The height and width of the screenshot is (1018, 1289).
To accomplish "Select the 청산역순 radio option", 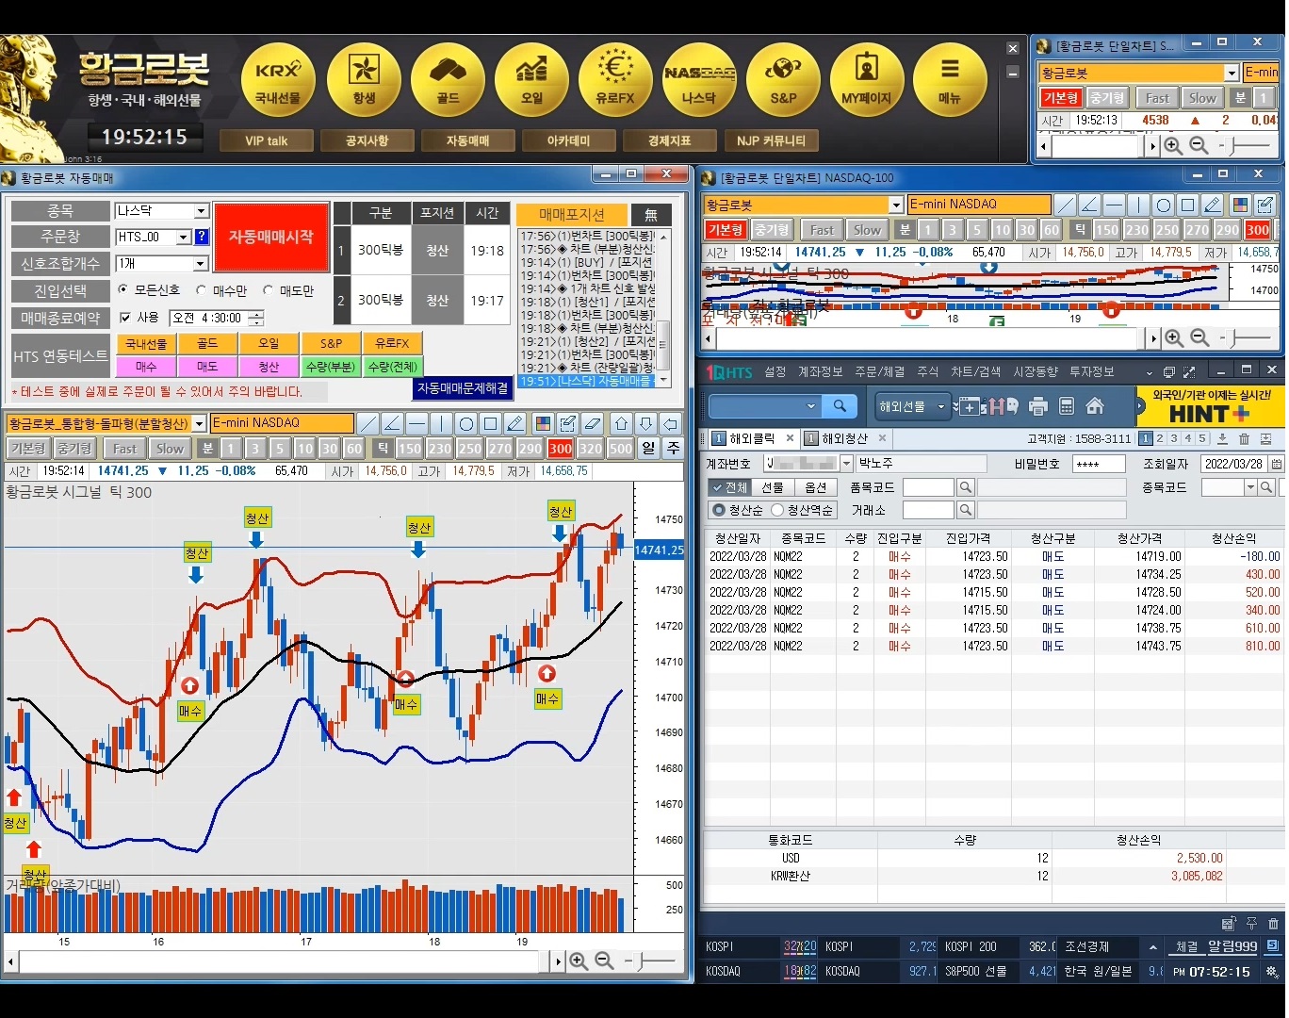I will (x=777, y=510).
